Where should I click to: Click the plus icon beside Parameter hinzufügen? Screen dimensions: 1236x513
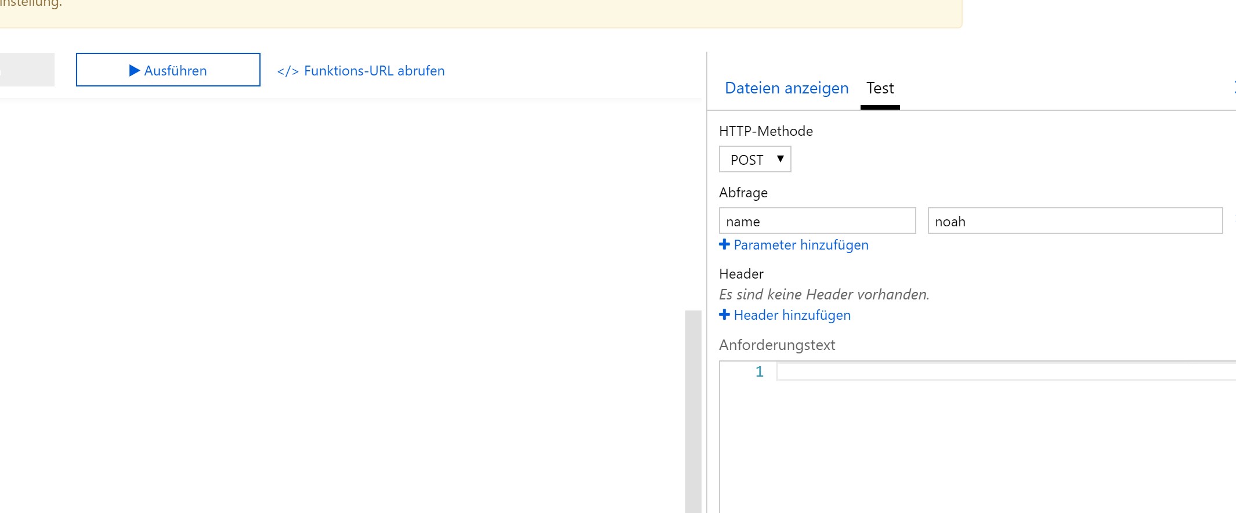point(724,245)
